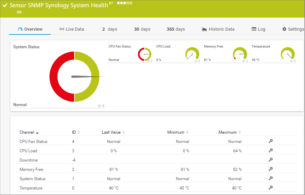Viewport: 305px width, 195px height.
Task: Open settings gear for Memory Free row
Action: click(x=271, y=169)
